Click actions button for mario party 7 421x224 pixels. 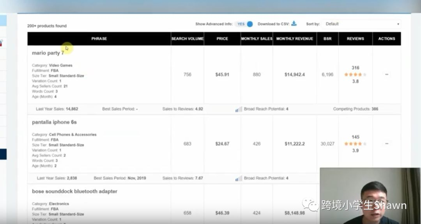[387, 75]
